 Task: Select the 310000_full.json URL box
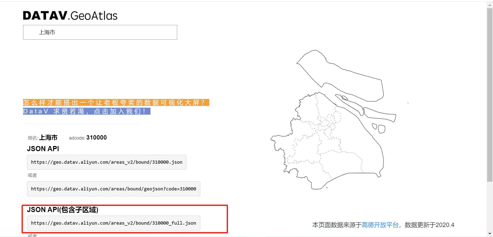click(x=113, y=223)
